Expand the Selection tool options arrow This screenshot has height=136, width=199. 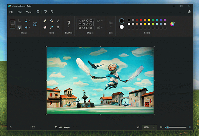(x=13, y=27)
